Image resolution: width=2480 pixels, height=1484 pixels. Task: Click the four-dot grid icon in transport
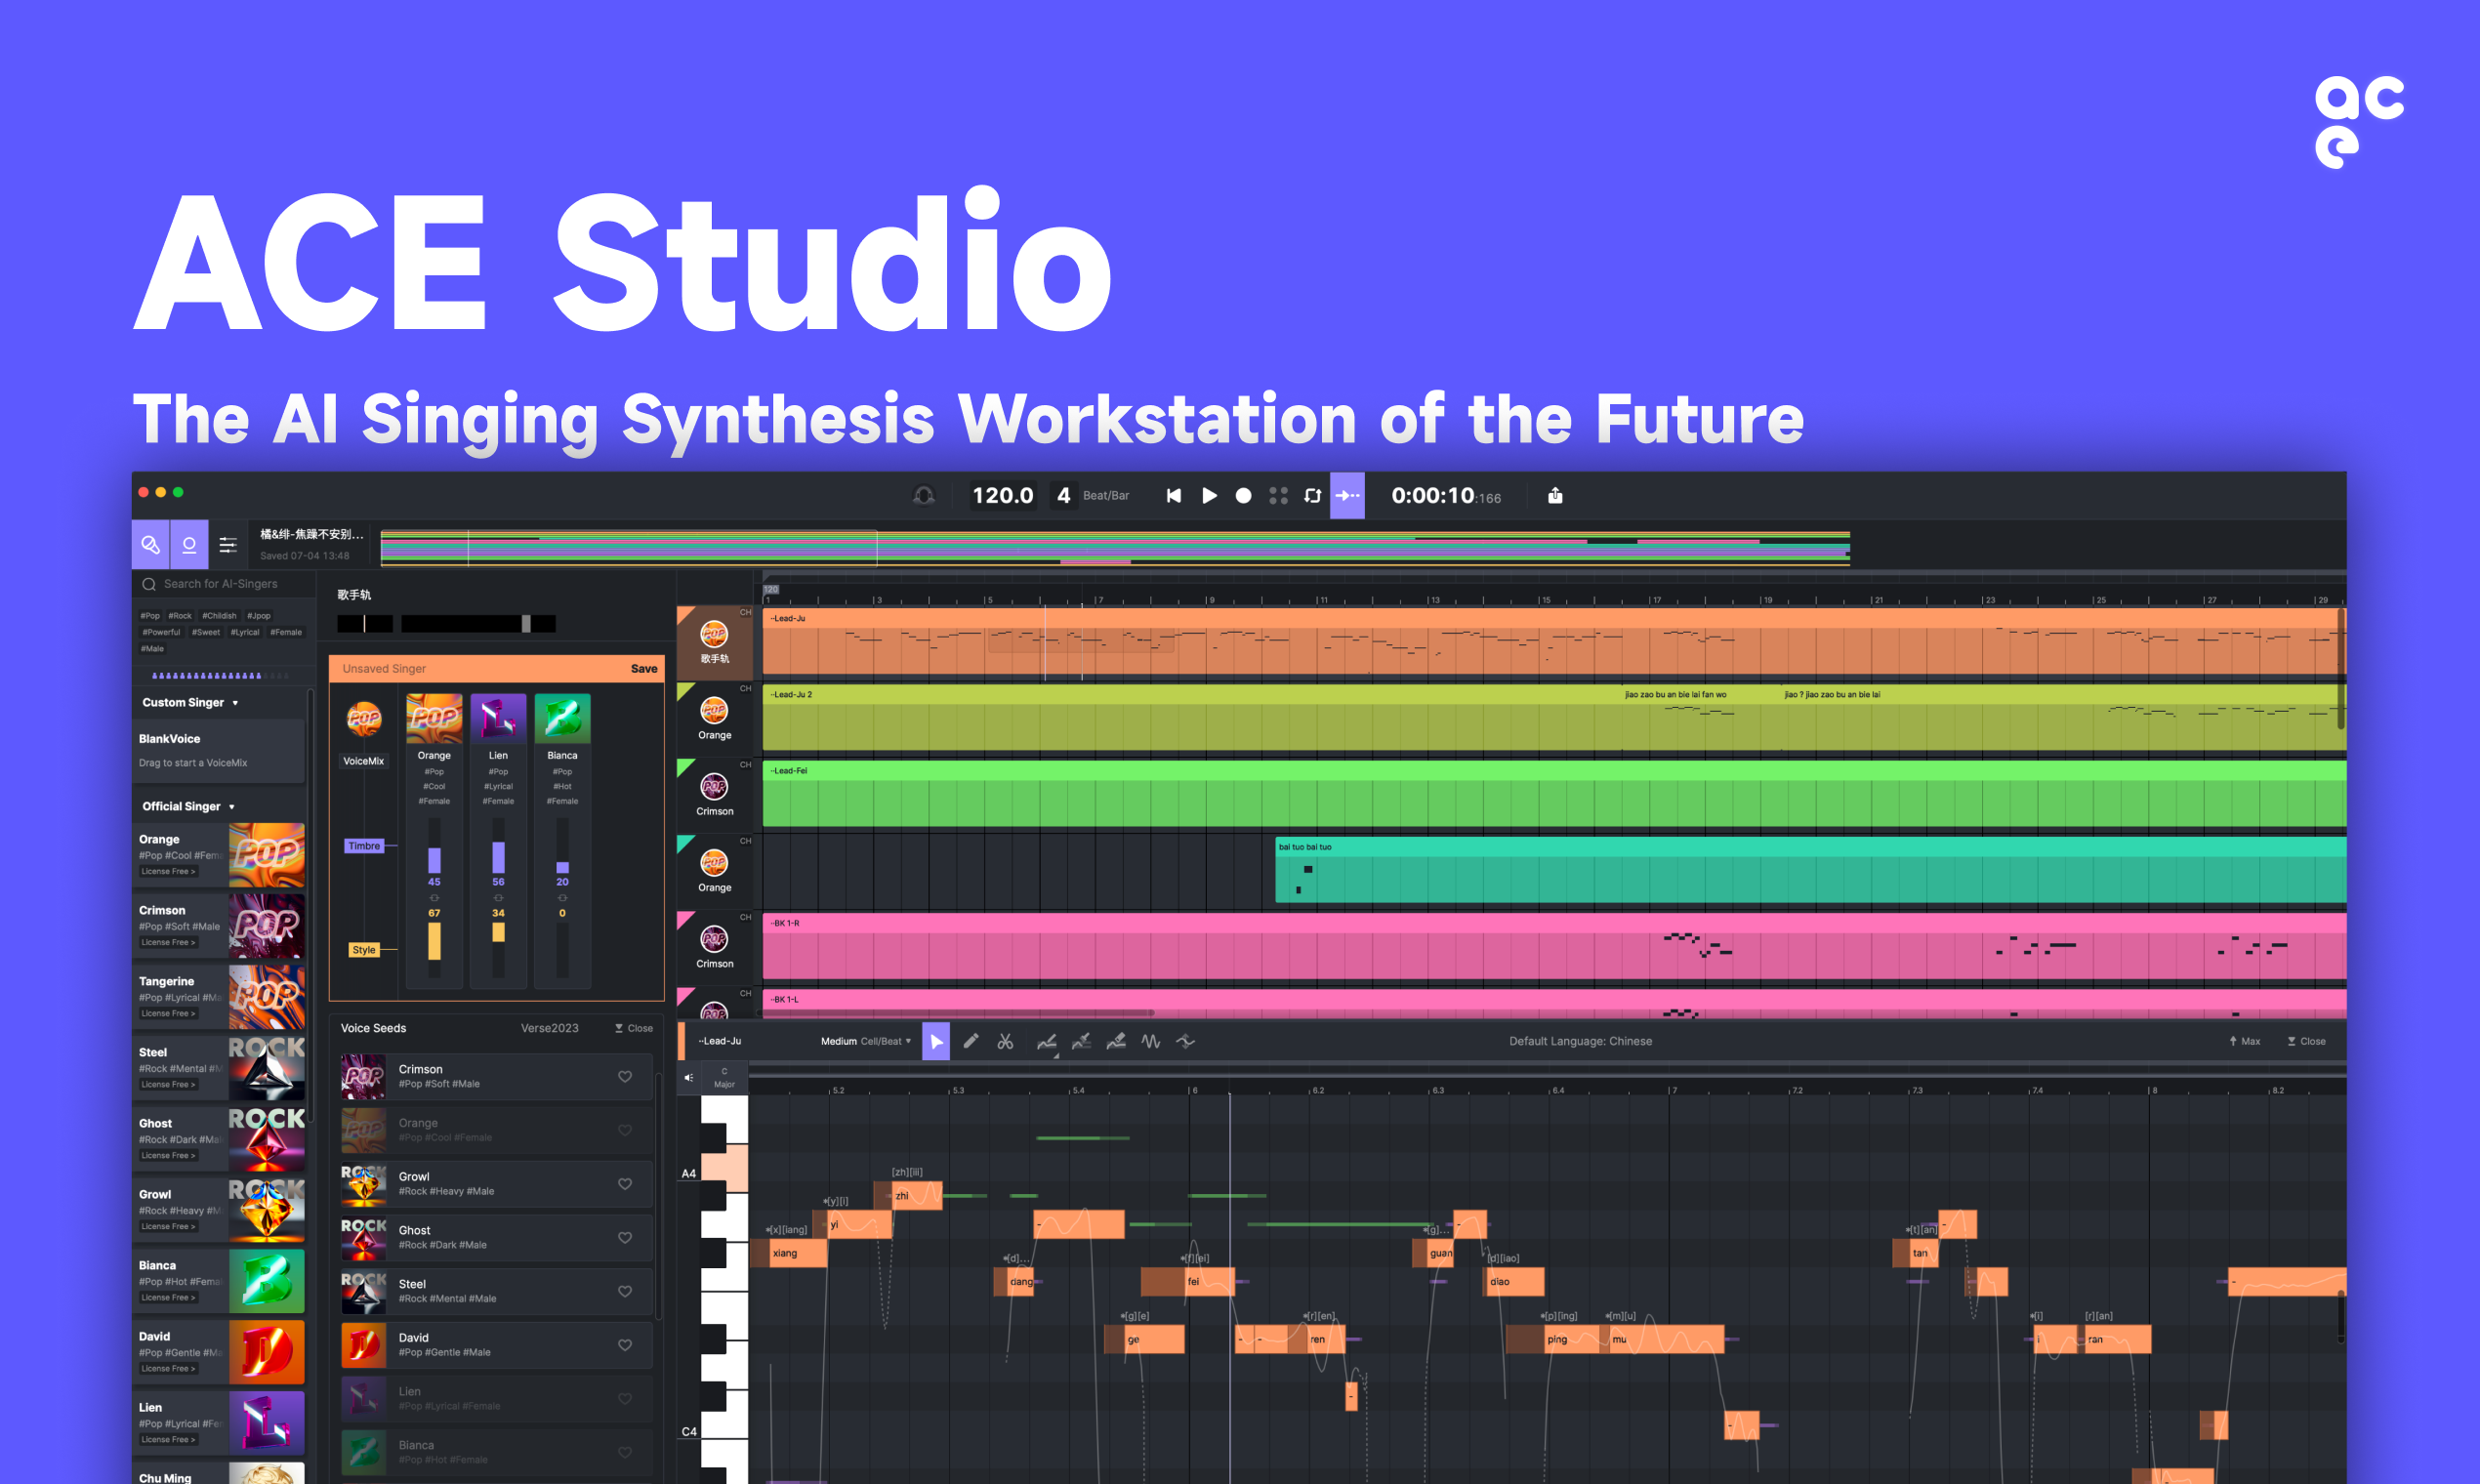coord(1278,496)
